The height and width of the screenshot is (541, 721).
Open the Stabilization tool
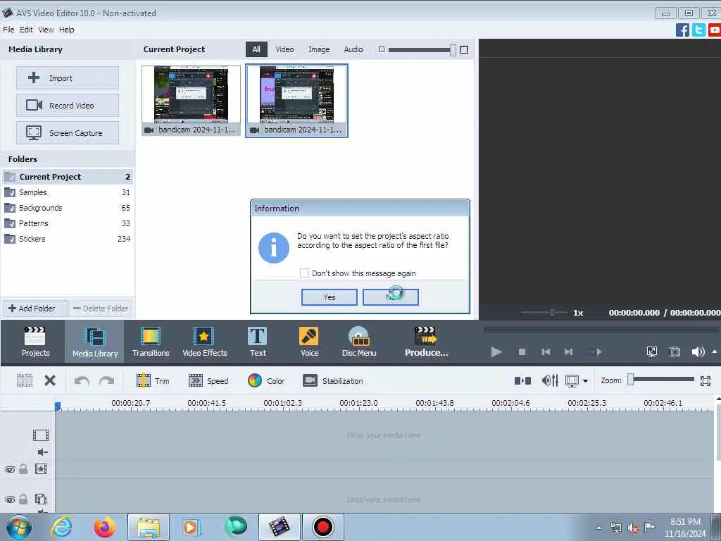pos(333,381)
